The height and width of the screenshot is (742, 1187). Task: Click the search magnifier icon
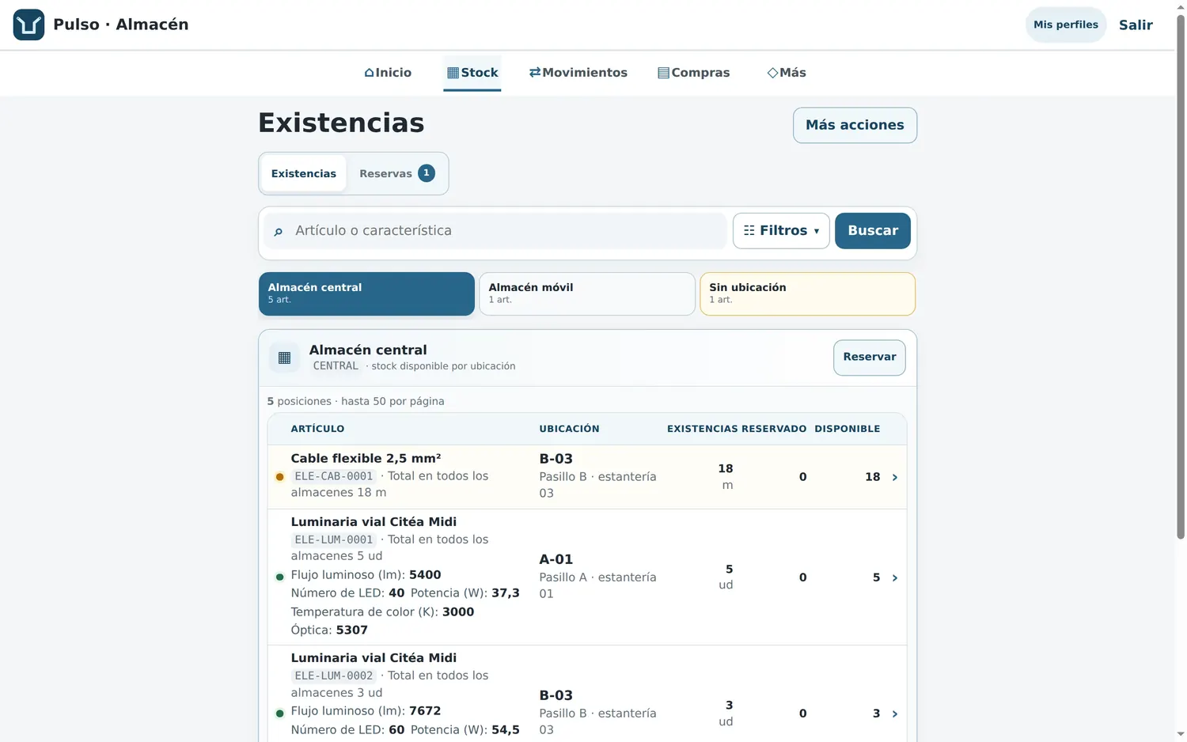point(279,232)
